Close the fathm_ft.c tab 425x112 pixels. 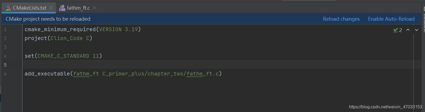click(x=94, y=8)
